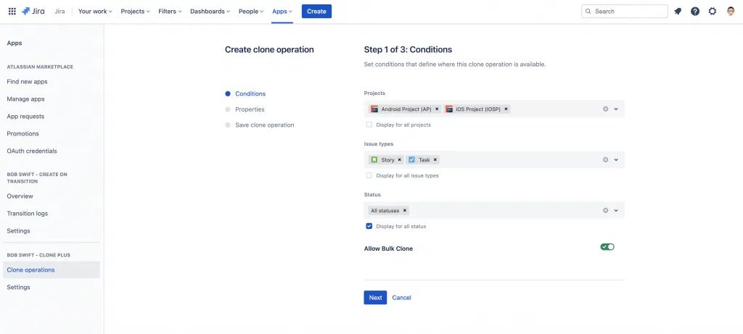The image size is (743, 334).
Task: Click inside the Status field
Action: pyautogui.click(x=494, y=211)
